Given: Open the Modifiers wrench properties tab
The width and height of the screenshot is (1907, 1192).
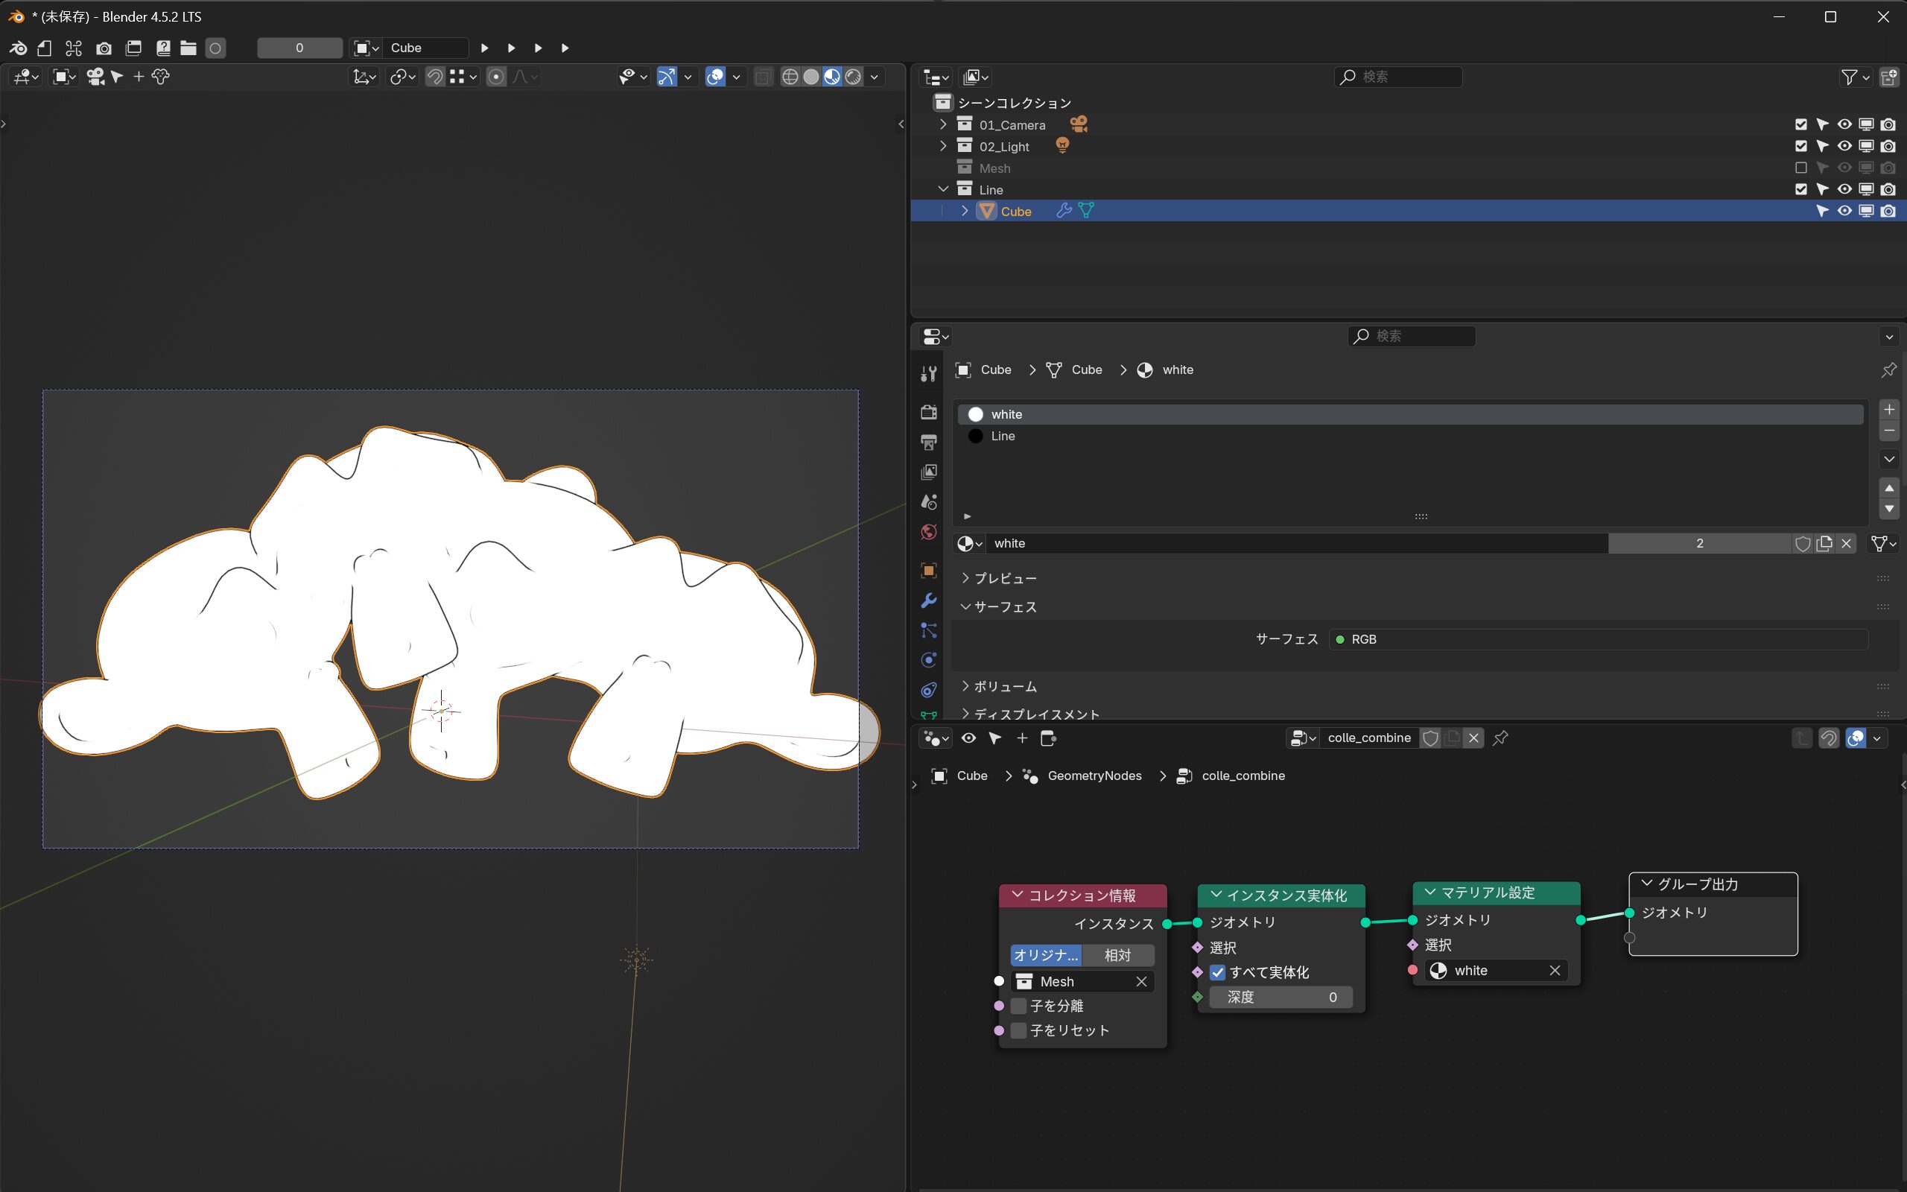Looking at the screenshot, I should pyautogui.click(x=929, y=600).
